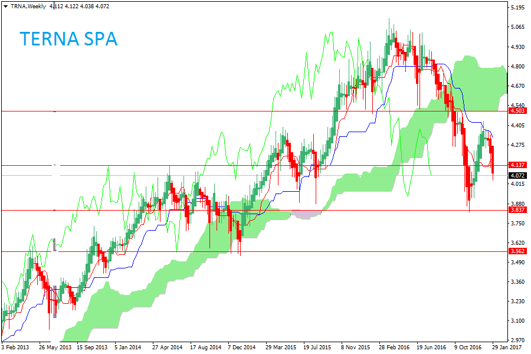Select the 8 Nov 2015 date label
The image size is (531, 354).
tap(356, 348)
